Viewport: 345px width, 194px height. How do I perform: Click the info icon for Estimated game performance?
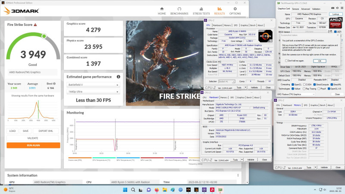[118, 77]
